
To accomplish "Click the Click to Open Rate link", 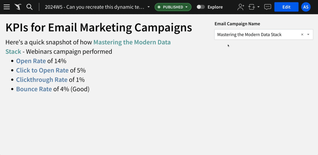I will tap(42, 70).
